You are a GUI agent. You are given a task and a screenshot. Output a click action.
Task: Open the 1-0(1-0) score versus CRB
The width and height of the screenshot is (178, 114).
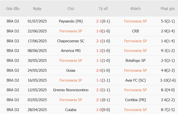click(x=103, y=31)
